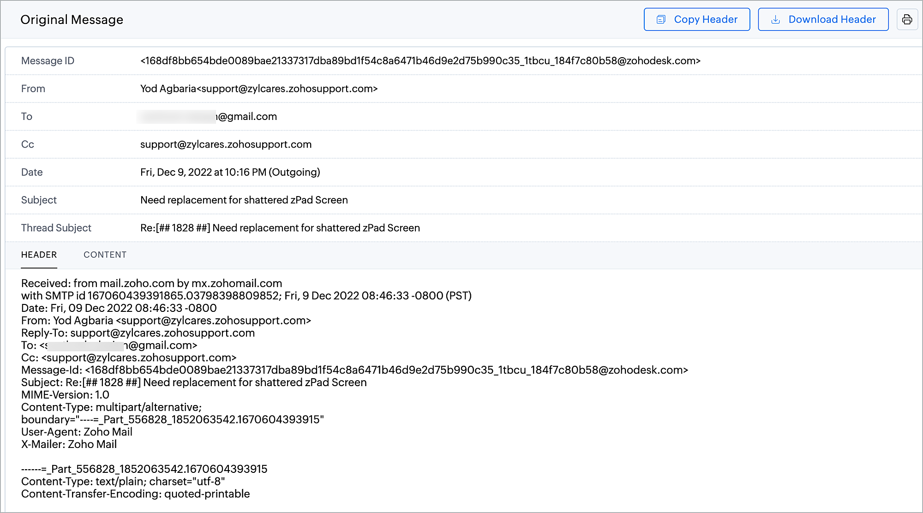Click the printer icon
The image size is (923, 513).
coord(907,19)
